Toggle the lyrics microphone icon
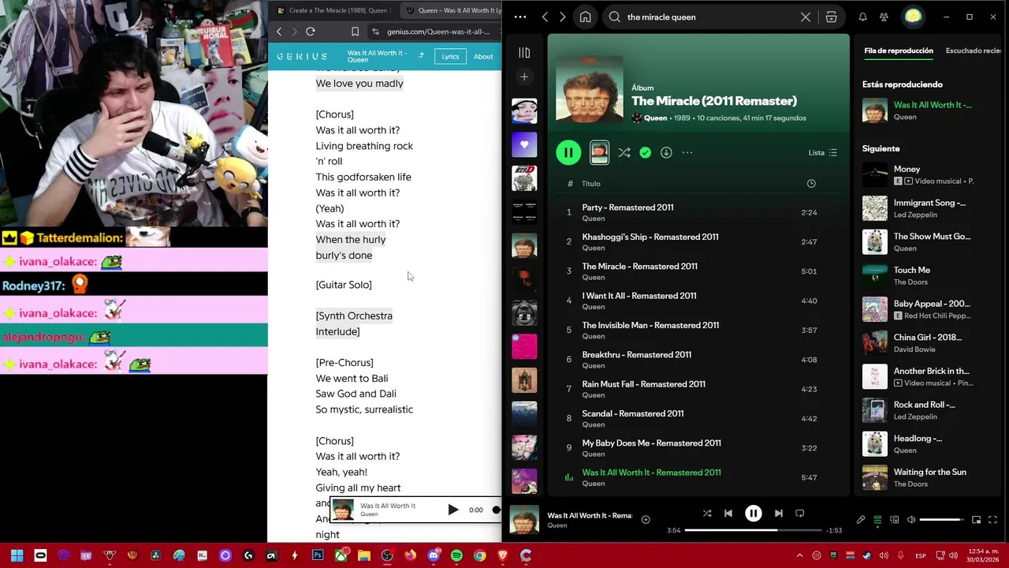Image resolution: width=1009 pixels, height=568 pixels. point(861,520)
